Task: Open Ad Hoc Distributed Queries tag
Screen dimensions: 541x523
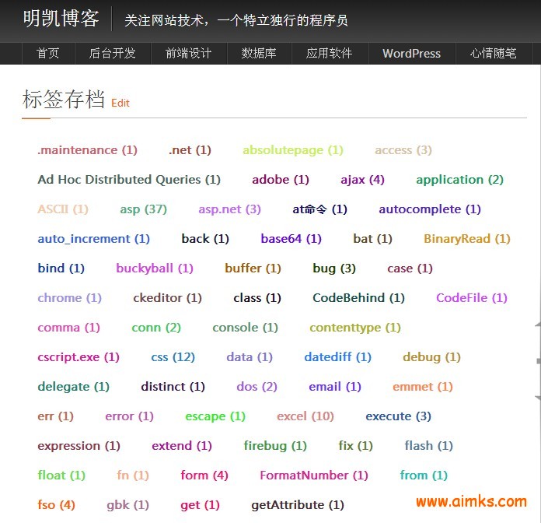Action: [129, 180]
